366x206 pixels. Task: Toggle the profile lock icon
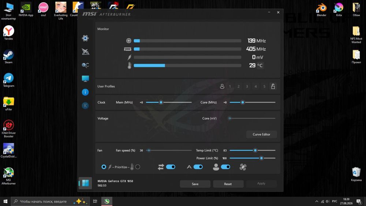tap(273, 86)
